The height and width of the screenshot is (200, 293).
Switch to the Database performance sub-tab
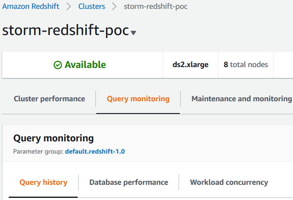coord(129,182)
